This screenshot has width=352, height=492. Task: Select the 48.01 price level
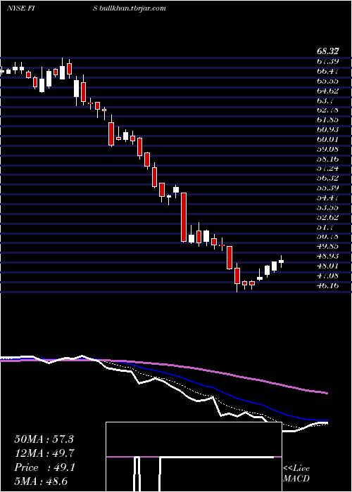(327, 266)
